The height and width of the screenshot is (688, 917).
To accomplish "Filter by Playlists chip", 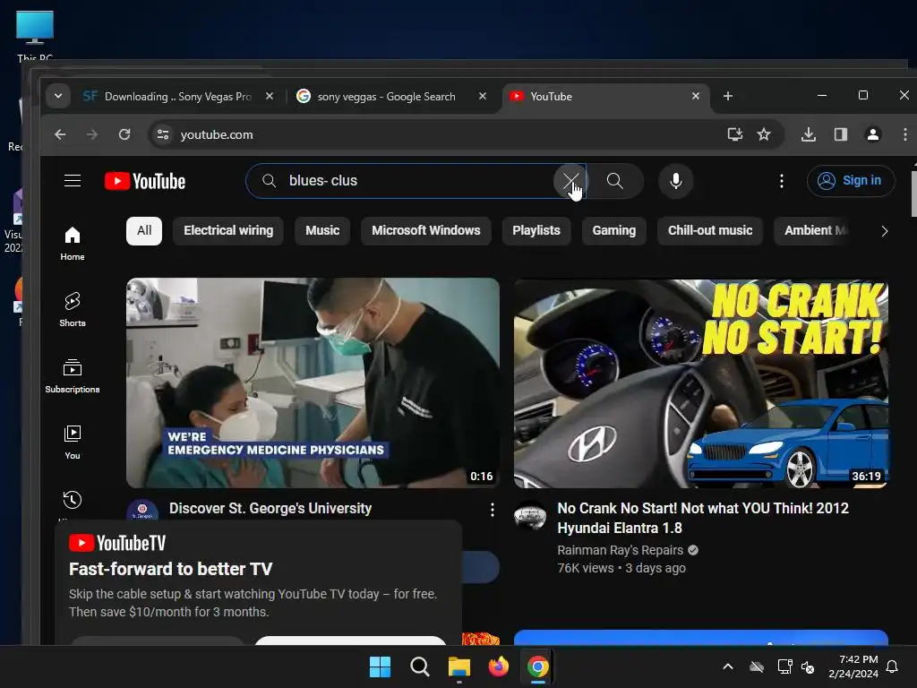I will coord(536,230).
